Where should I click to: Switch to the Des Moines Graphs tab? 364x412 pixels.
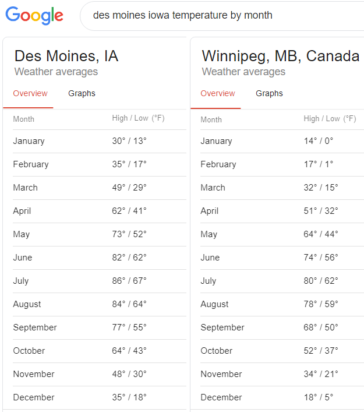[82, 93]
